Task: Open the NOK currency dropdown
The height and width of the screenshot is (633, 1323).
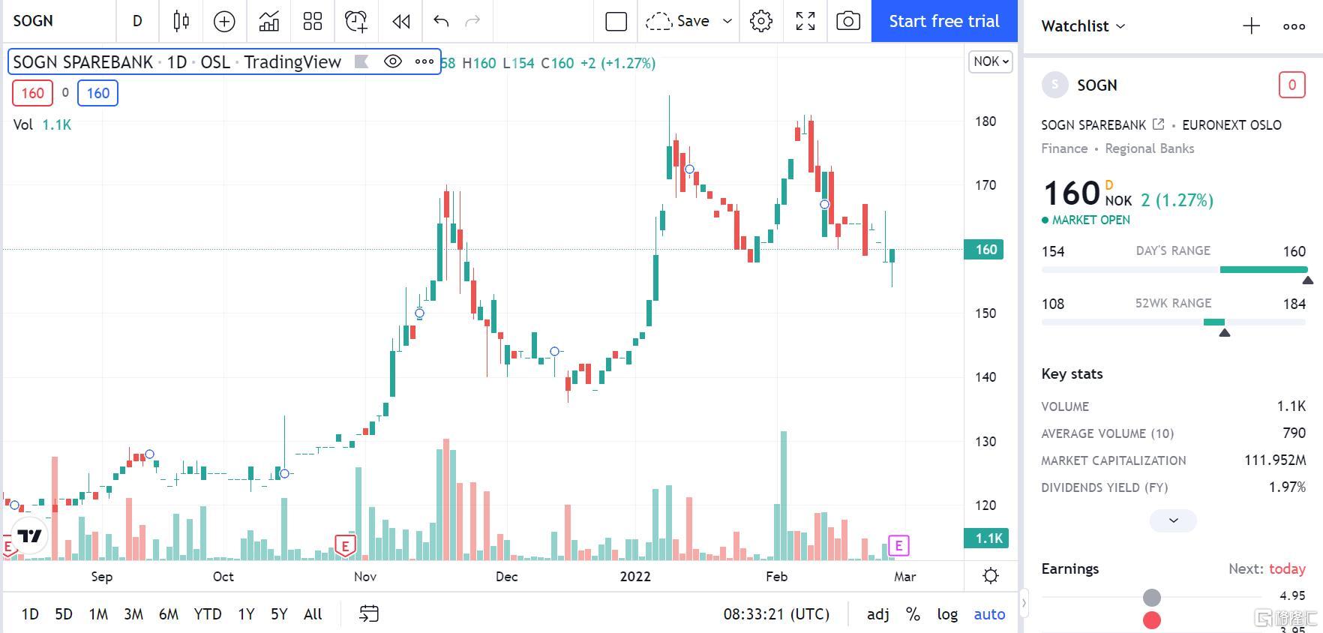Action: 991,61
